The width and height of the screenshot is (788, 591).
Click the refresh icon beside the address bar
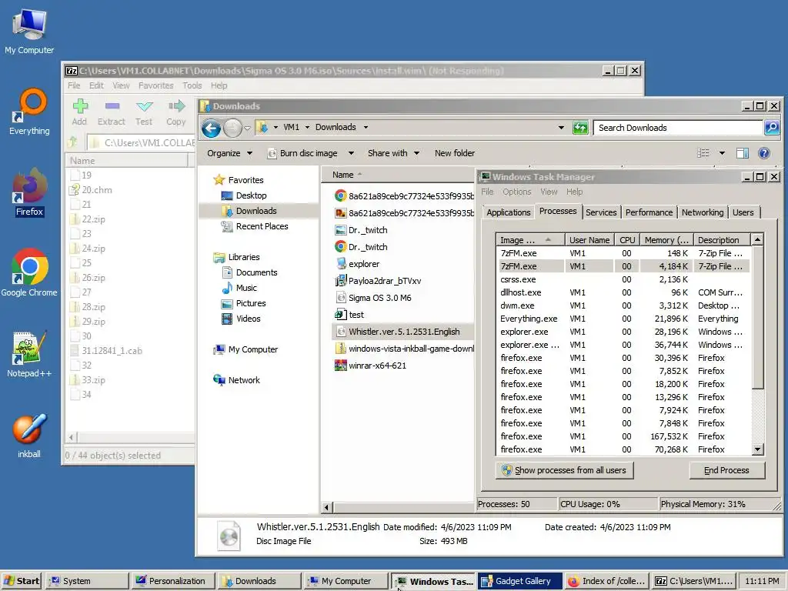click(580, 128)
